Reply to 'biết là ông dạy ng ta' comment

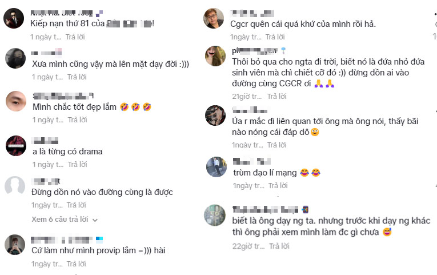[x=279, y=246]
